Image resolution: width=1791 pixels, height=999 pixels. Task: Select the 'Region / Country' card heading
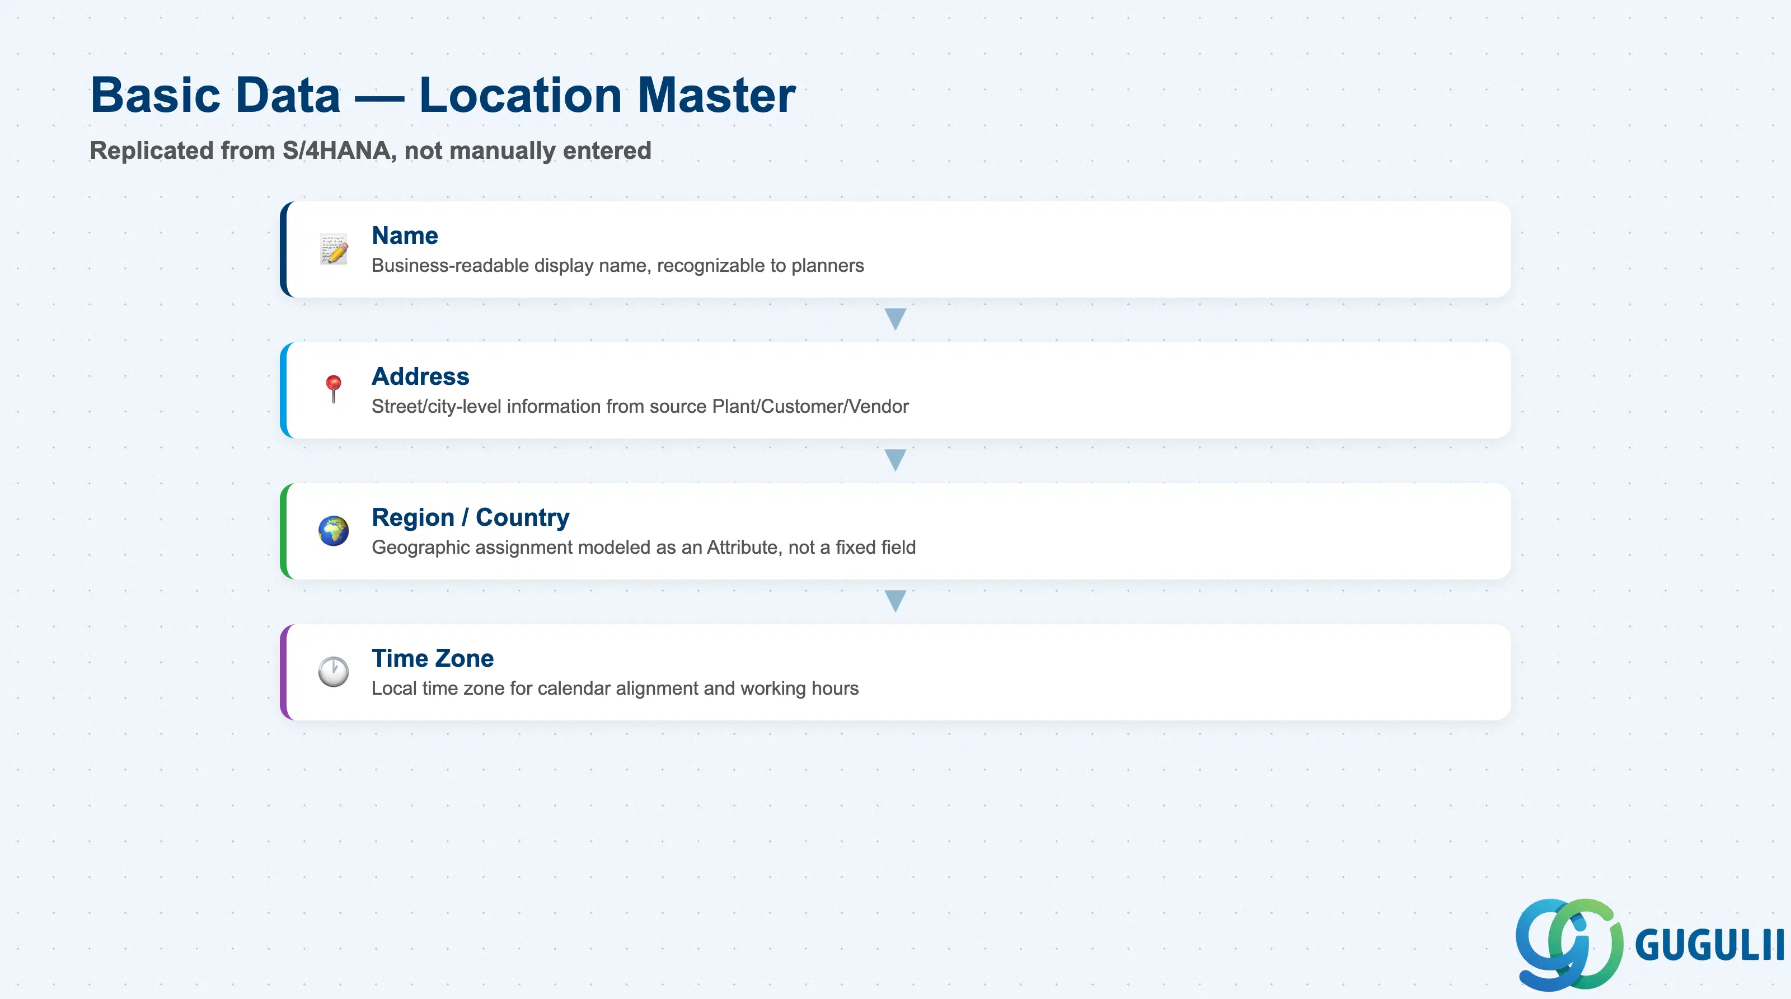470,517
